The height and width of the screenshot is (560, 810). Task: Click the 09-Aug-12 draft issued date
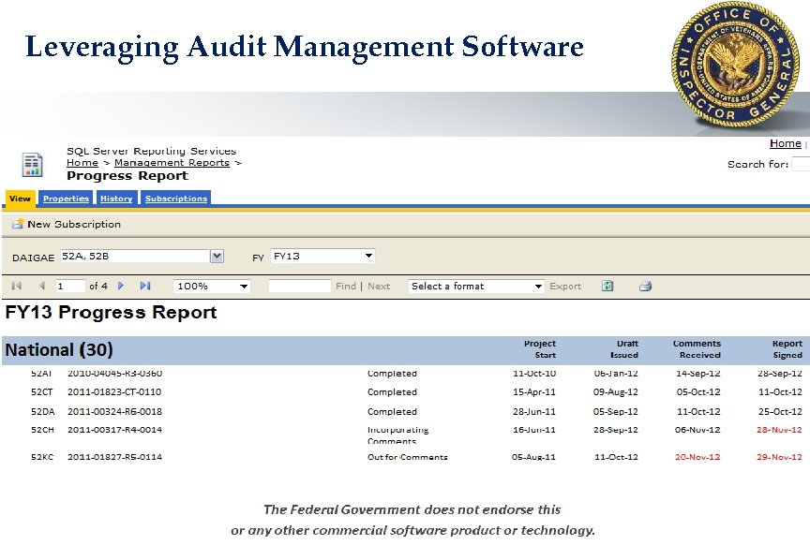(615, 391)
